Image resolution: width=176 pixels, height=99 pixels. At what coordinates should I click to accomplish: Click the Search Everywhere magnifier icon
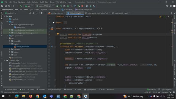[167, 6]
